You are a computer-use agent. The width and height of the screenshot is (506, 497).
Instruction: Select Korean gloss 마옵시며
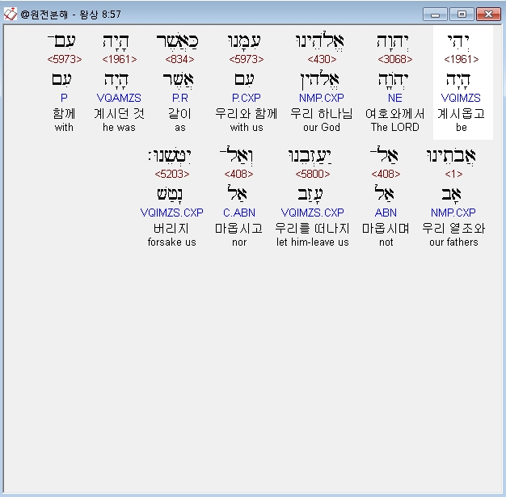[x=386, y=229]
